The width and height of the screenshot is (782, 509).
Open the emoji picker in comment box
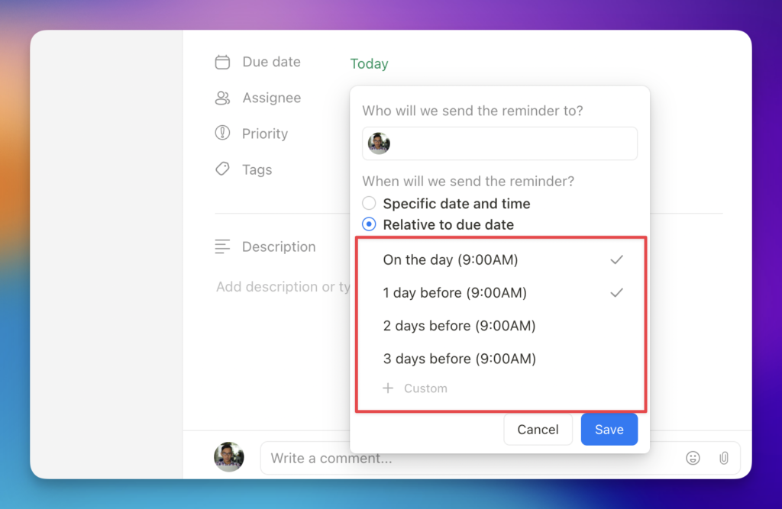tap(693, 458)
